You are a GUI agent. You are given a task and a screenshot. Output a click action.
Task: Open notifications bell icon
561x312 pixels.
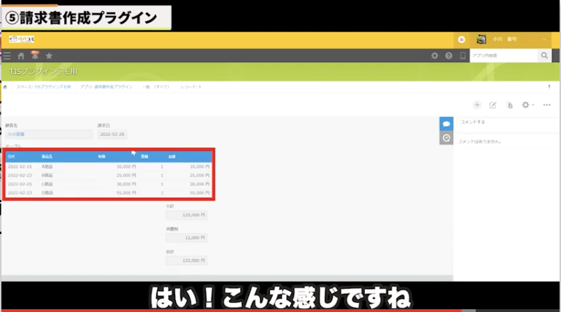pos(34,55)
